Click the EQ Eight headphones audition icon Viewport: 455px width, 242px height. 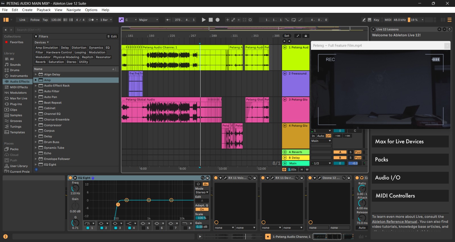[x=198, y=184]
